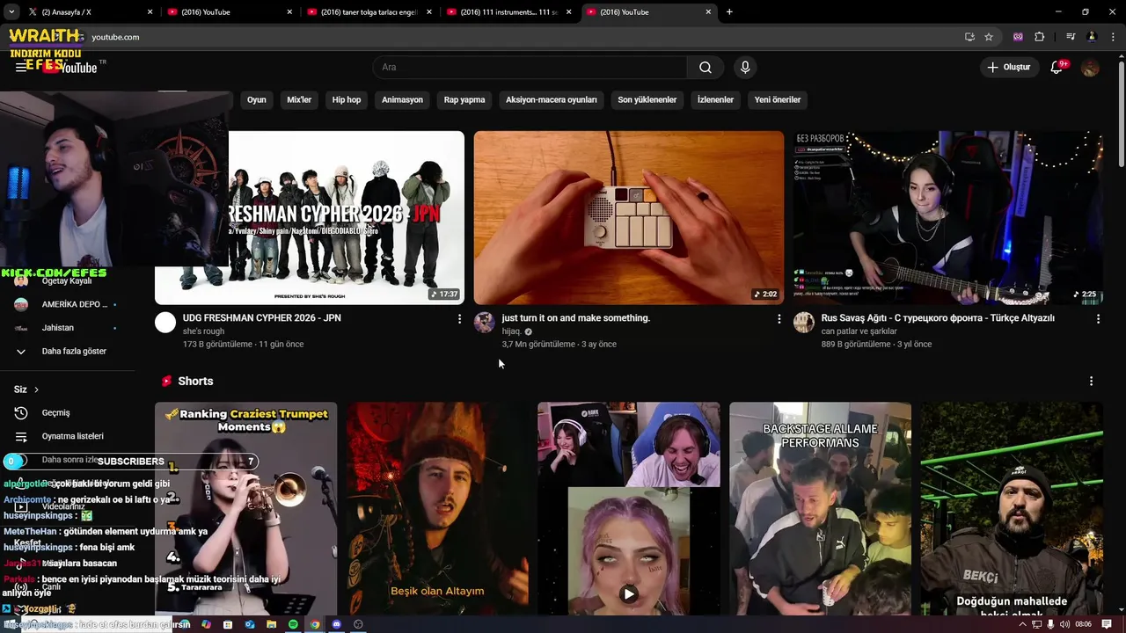This screenshot has width=1126, height=633.
Task: Show hidden system tray icons
Action: coord(1022,624)
